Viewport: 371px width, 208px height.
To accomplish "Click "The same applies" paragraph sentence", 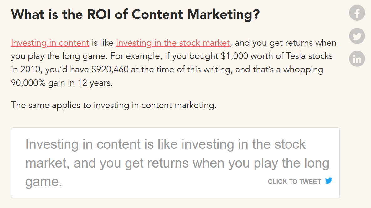I will (113, 105).
